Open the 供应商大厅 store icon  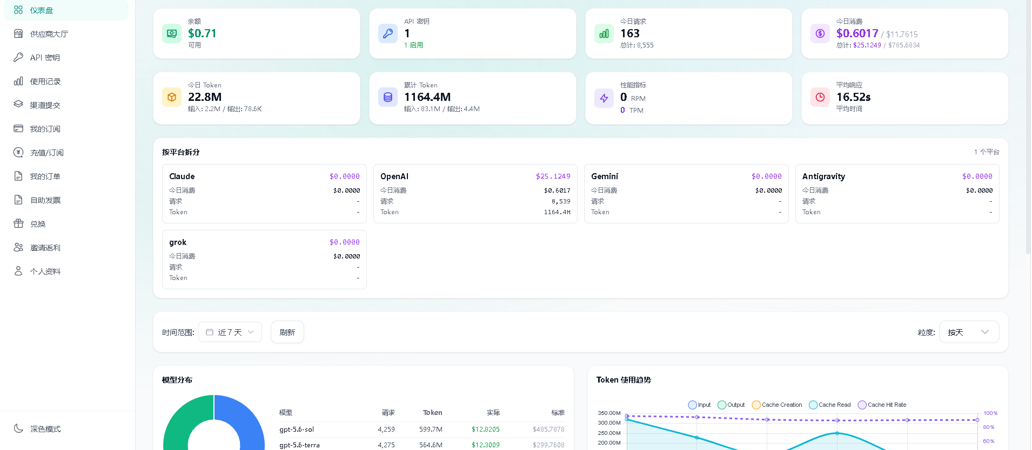[x=18, y=33]
